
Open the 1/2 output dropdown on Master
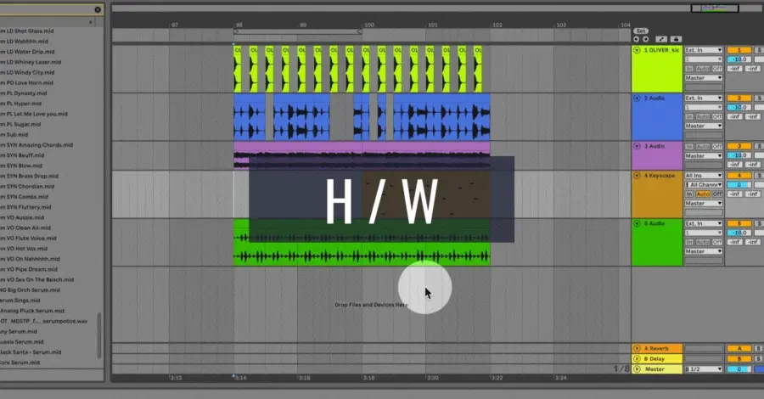704,368
